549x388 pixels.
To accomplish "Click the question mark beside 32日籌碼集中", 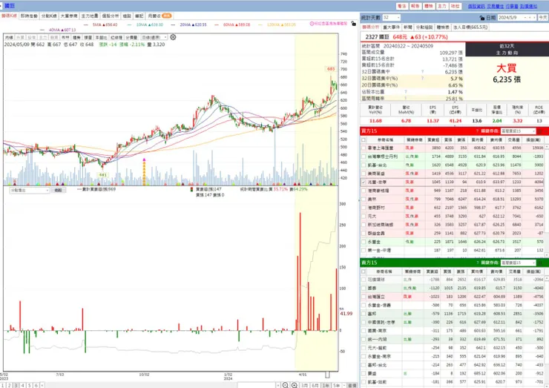I will [x=423, y=72].
